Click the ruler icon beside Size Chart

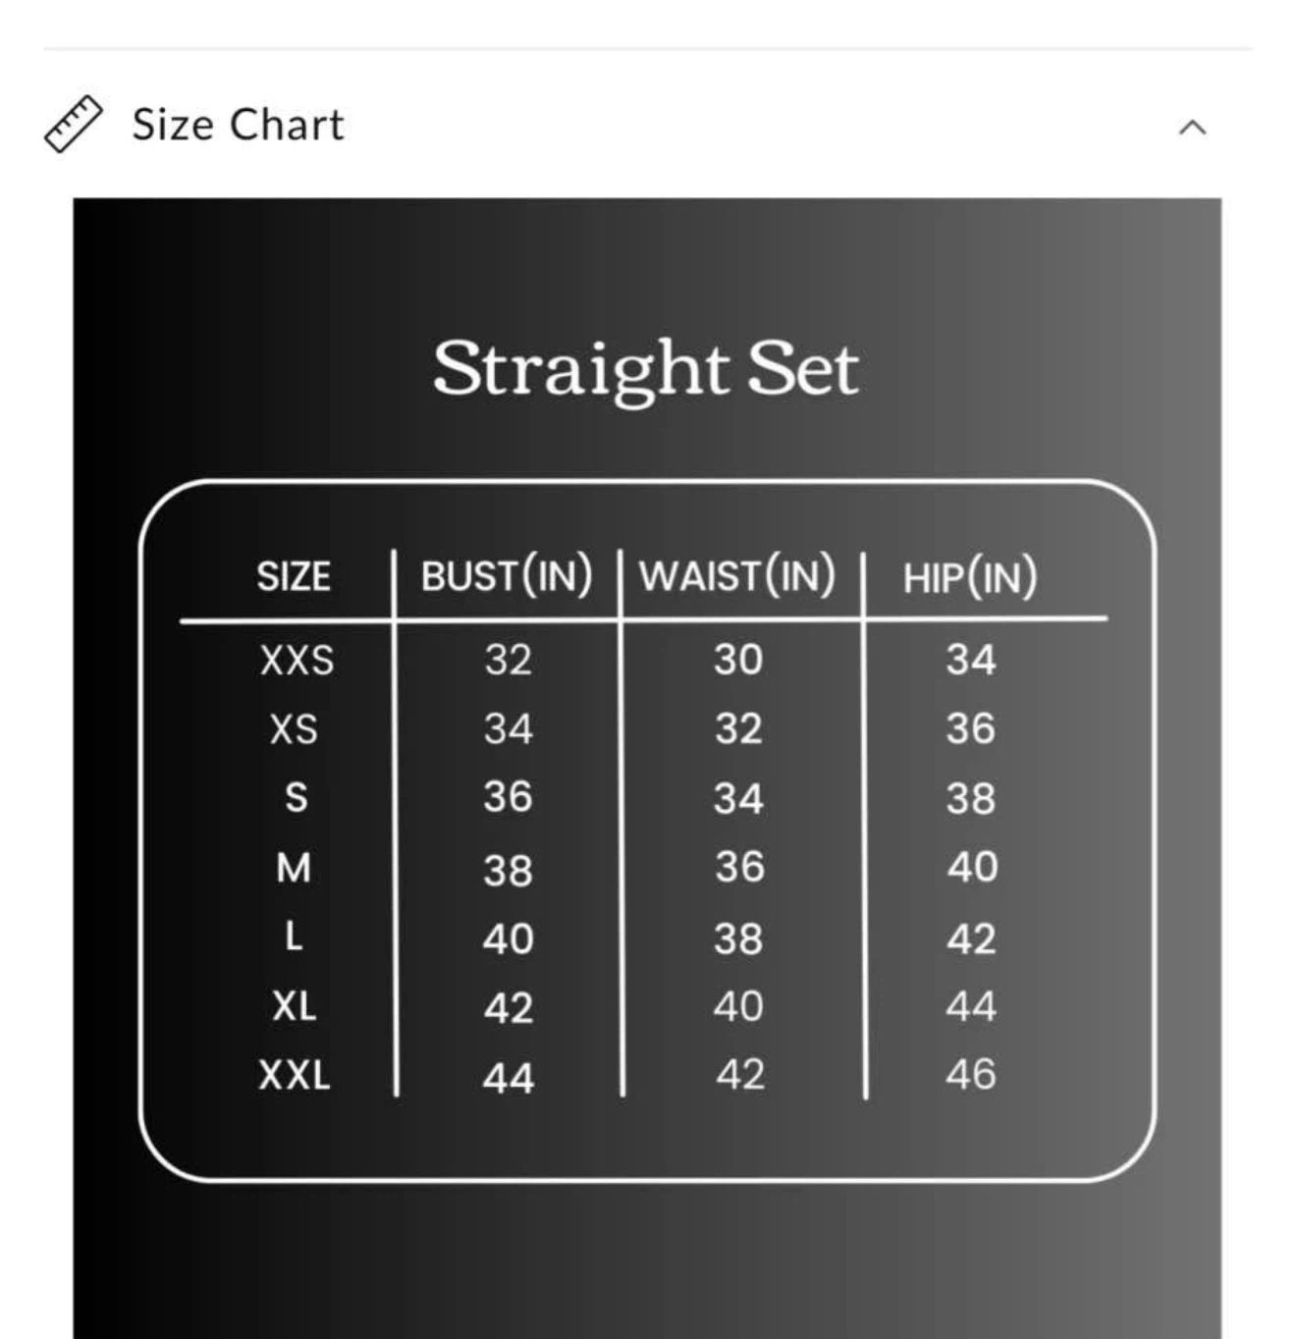pyautogui.click(x=74, y=125)
